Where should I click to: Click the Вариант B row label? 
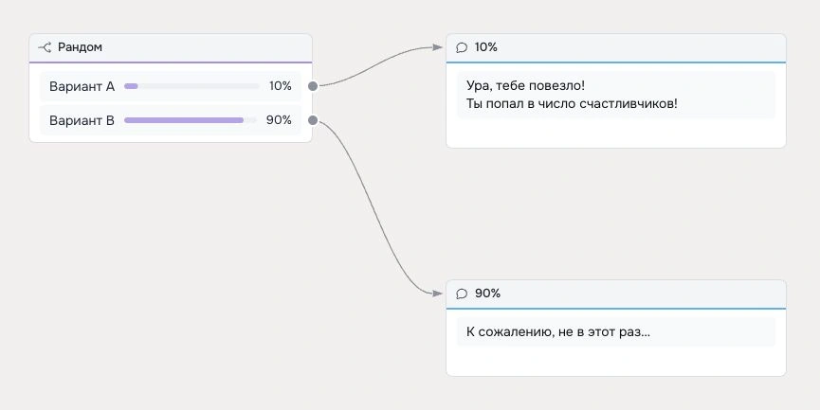[x=82, y=120]
